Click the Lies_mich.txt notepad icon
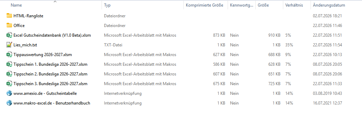Screen dimensions: 362x127 pos(9,45)
